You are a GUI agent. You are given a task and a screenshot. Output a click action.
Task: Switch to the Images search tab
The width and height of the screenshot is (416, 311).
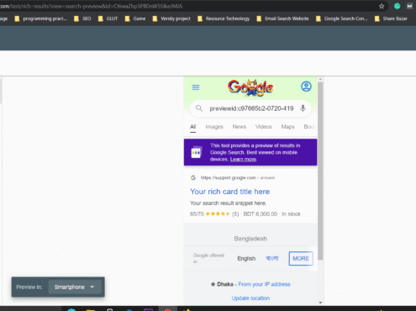tap(214, 127)
